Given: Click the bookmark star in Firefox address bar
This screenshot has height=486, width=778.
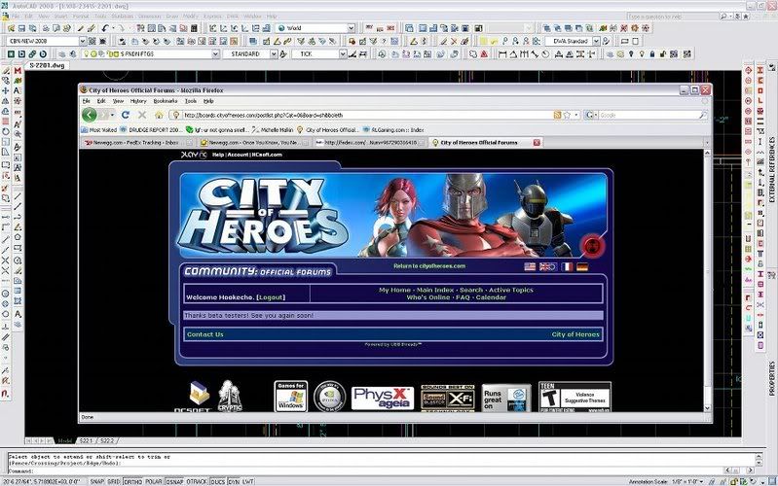Looking at the screenshot, I should pos(567,115).
